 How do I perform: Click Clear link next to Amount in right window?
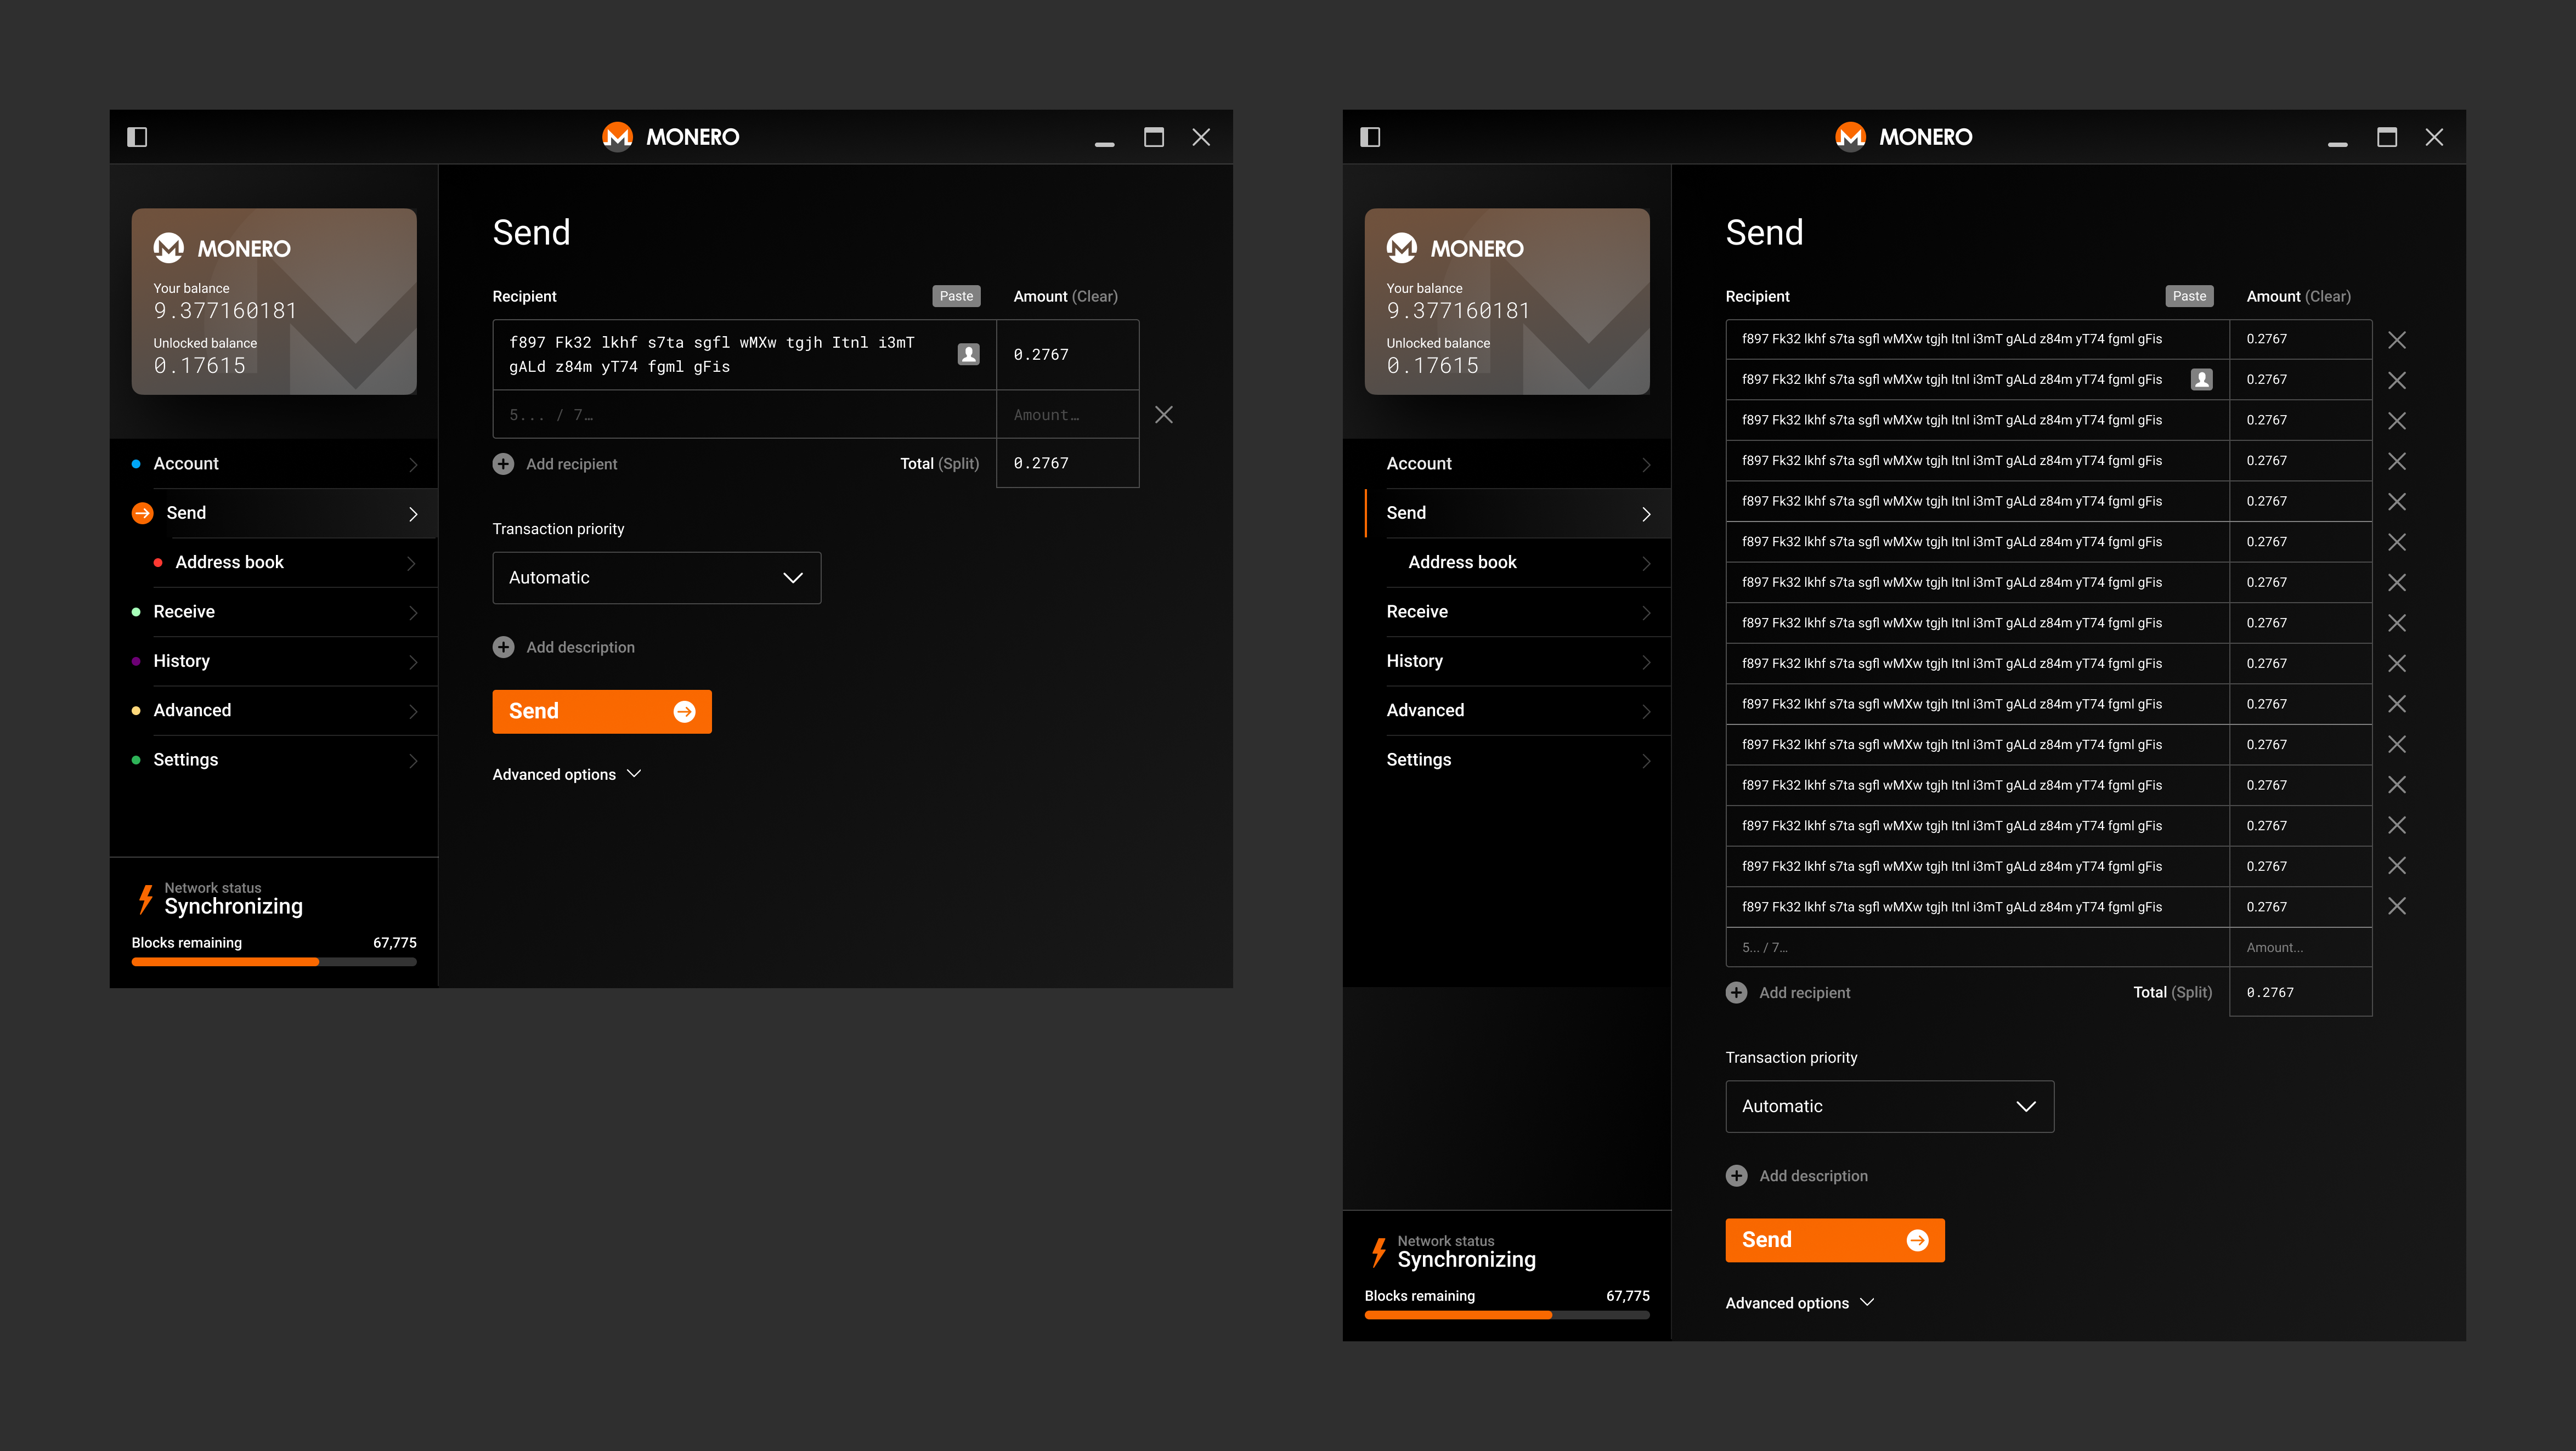2328,296
